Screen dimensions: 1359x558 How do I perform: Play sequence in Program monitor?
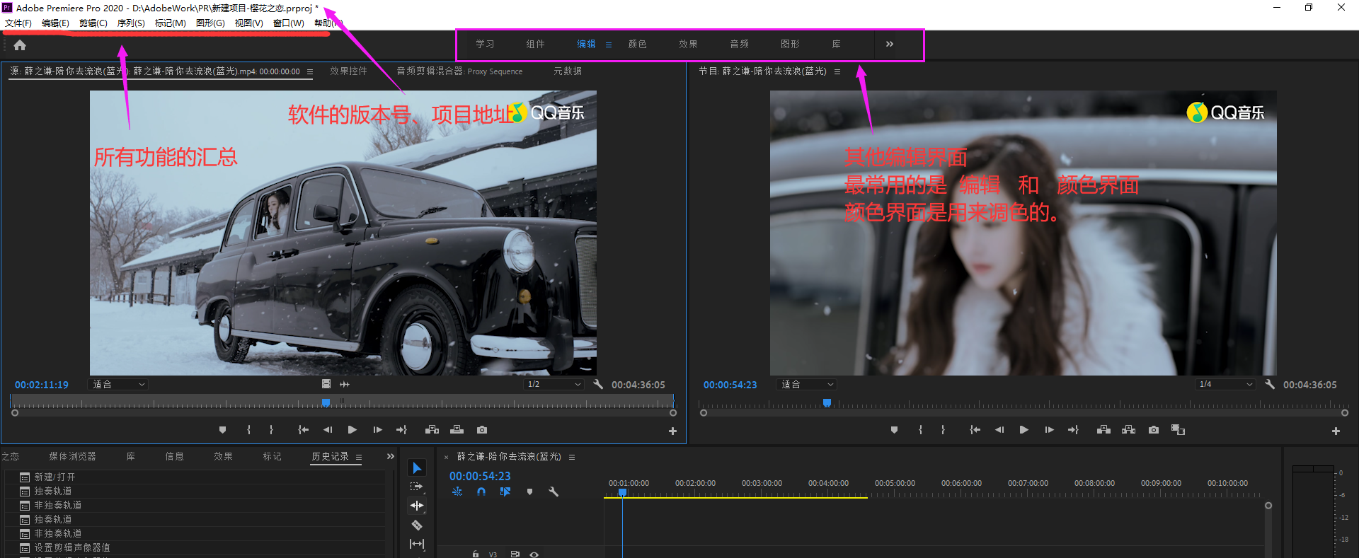pos(1023,430)
